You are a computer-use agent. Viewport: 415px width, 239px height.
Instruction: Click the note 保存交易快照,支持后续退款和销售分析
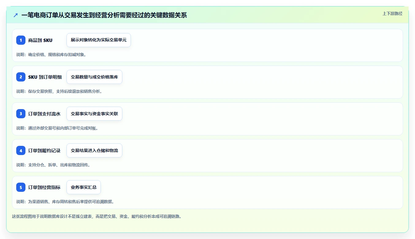pos(59,91)
